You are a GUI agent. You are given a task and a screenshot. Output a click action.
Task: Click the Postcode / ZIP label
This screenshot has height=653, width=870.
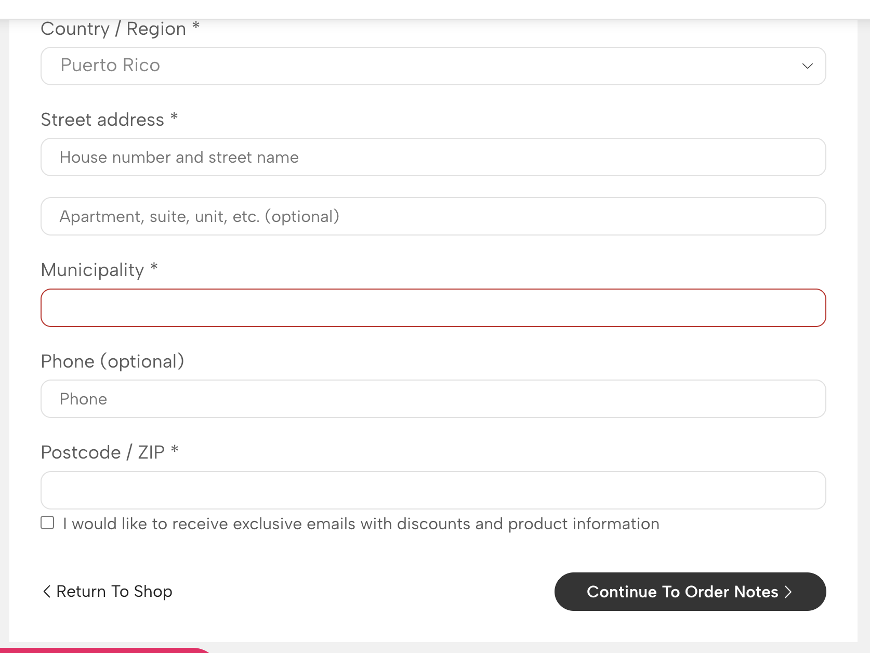[102, 453]
